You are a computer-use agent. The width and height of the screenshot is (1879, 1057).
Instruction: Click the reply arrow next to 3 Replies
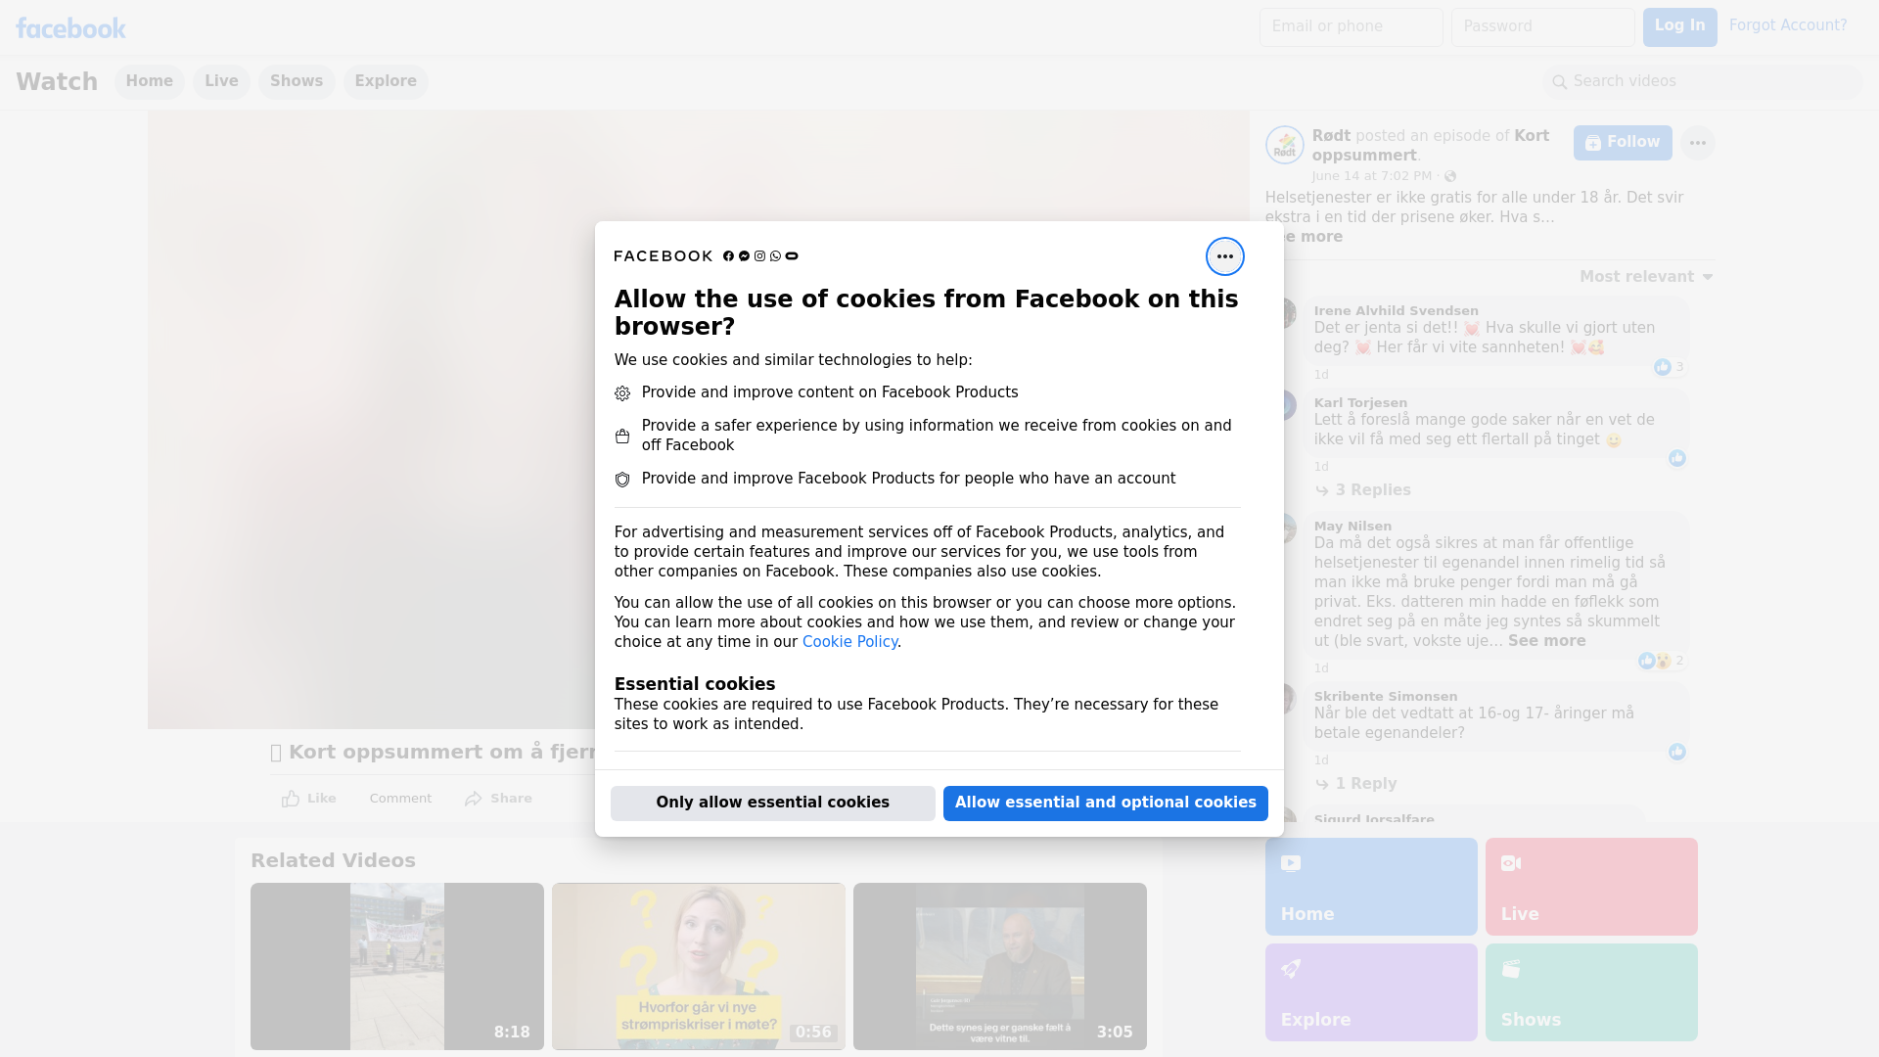pos(1322,490)
